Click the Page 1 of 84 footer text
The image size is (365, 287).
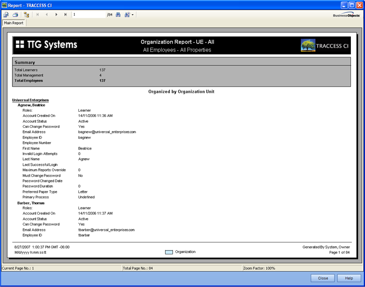point(339,252)
